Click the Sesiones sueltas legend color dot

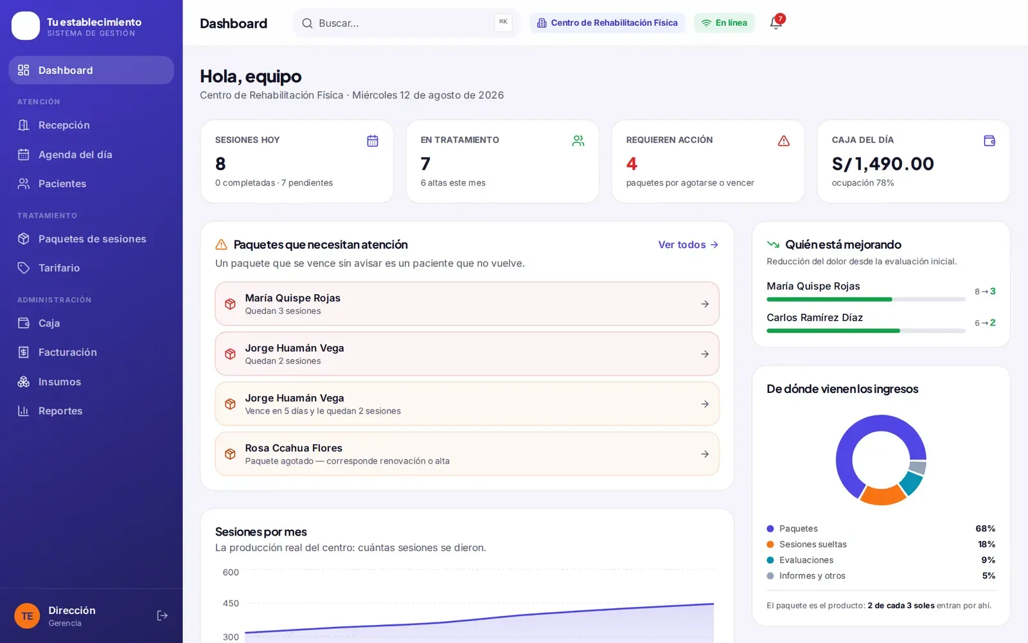click(770, 545)
